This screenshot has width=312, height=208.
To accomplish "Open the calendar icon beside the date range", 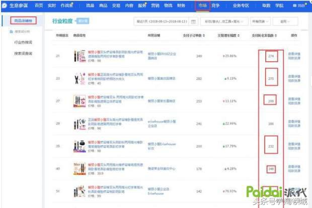I will [x=193, y=22].
